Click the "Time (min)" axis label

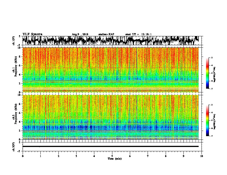coord(115,159)
